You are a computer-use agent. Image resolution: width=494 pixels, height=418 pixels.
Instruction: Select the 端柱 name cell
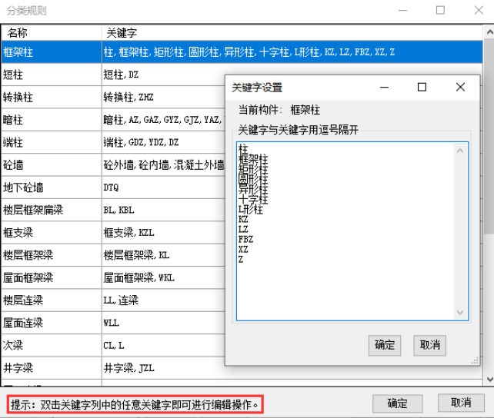(x=52, y=142)
